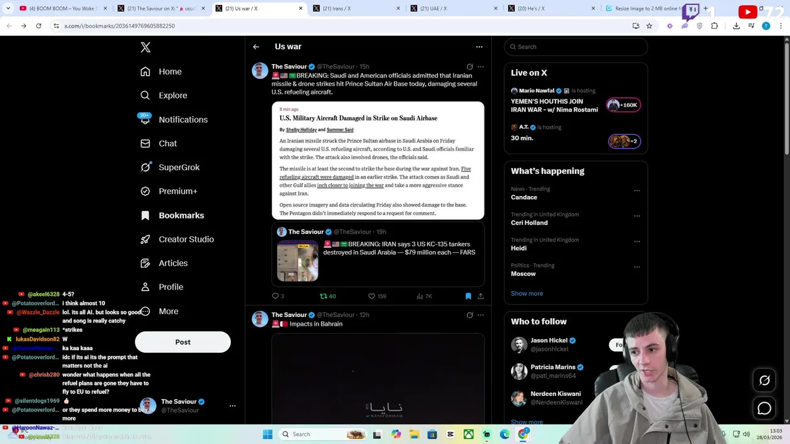Image resolution: width=790 pixels, height=444 pixels.
Task: Open the floating Grok button
Action: pos(765,380)
